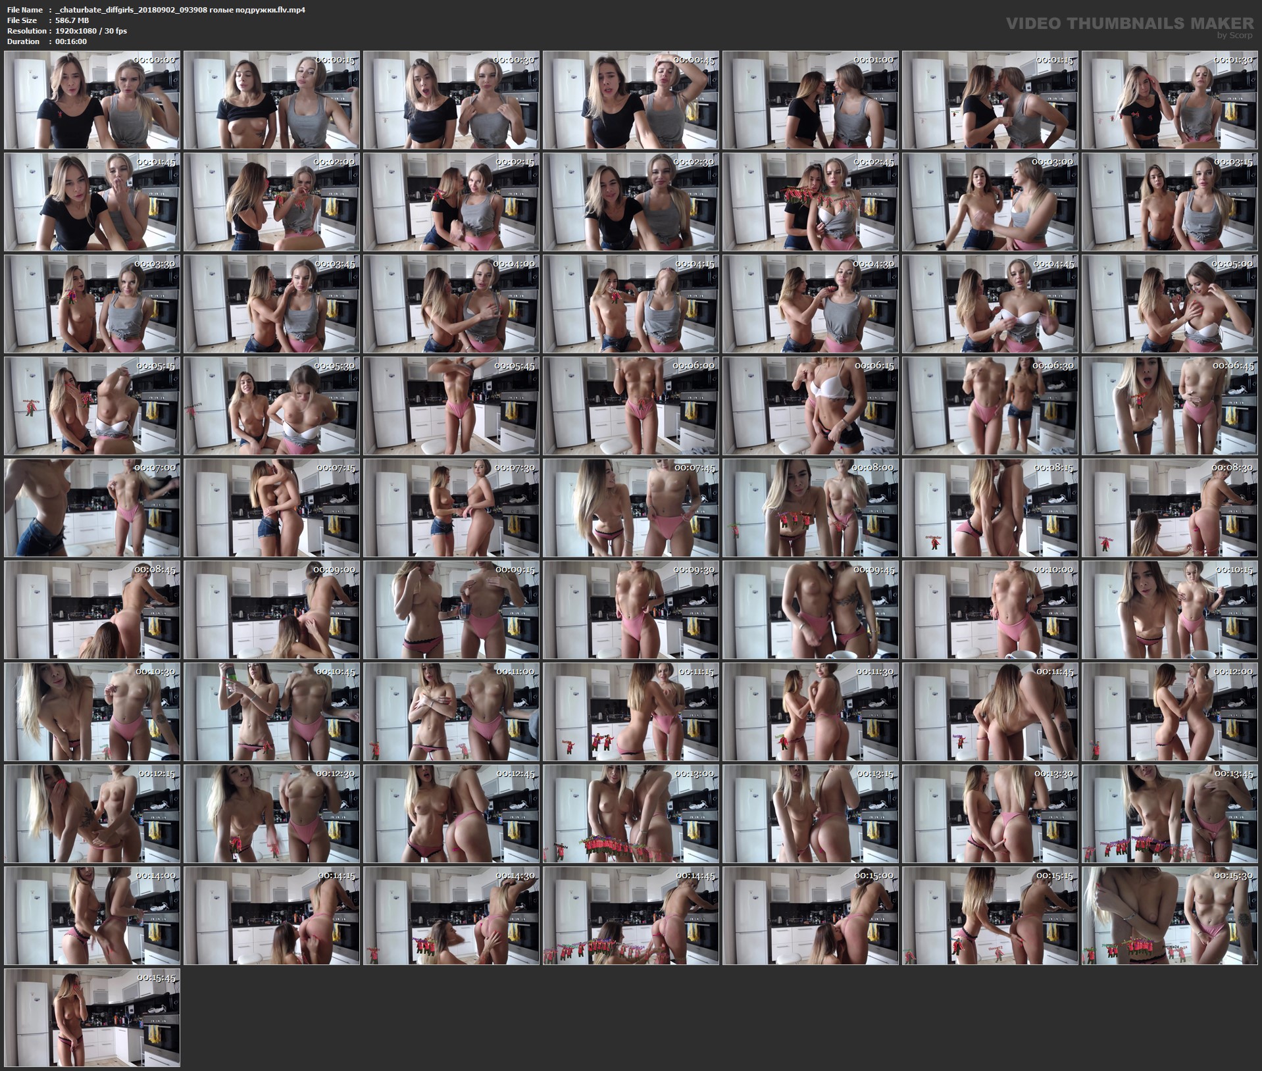Click the frame labeled 00:08:45
Image resolution: width=1262 pixels, height=1071 pixels.
tap(92, 610)
